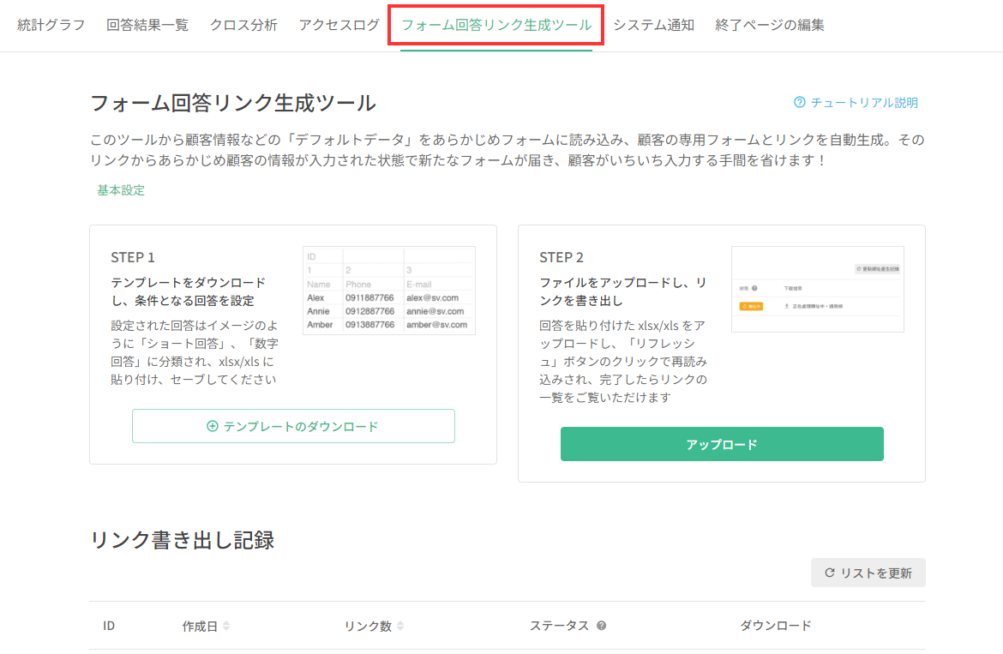Click the green アップロード button
The image size is (1003, 654).
(722, 444)
